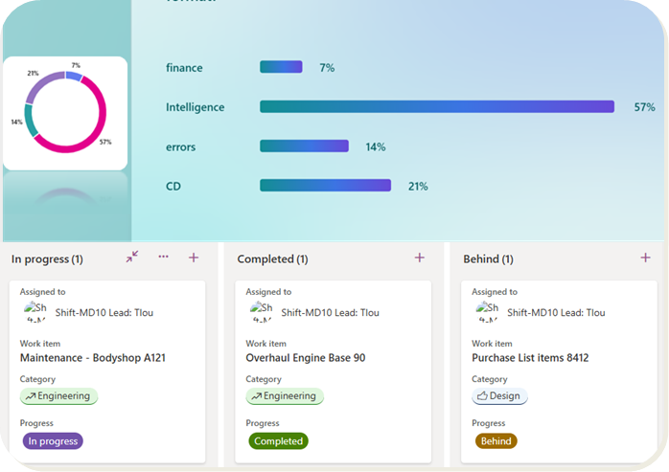Click avatar on Overhaul Engine card
Viewport: 669px width, 472px height.
[263, 312]
